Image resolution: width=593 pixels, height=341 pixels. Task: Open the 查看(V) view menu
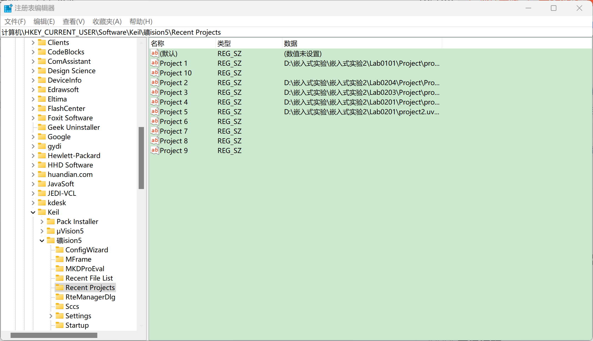click(x=74, y=21)
